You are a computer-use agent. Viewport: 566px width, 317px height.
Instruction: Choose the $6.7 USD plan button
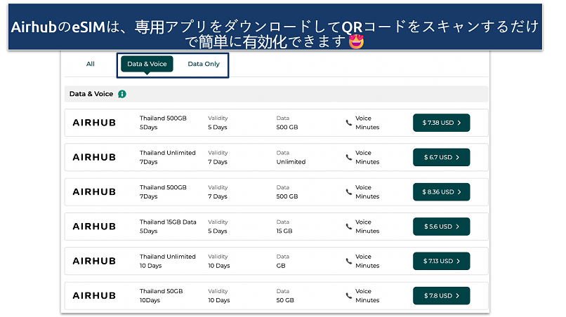coord(441,157)
